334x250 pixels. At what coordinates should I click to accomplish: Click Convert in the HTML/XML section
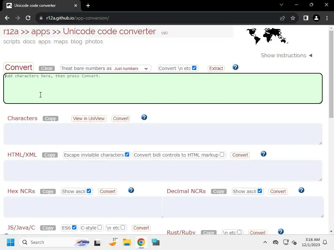tap(240, 155)
